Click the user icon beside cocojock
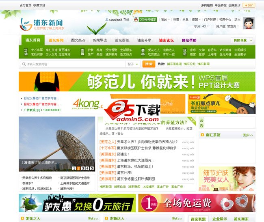The image size is (264, 222). 106,19
